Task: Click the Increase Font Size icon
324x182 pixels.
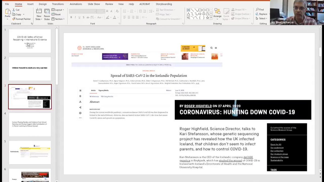Action: click(x=108, y=11)
